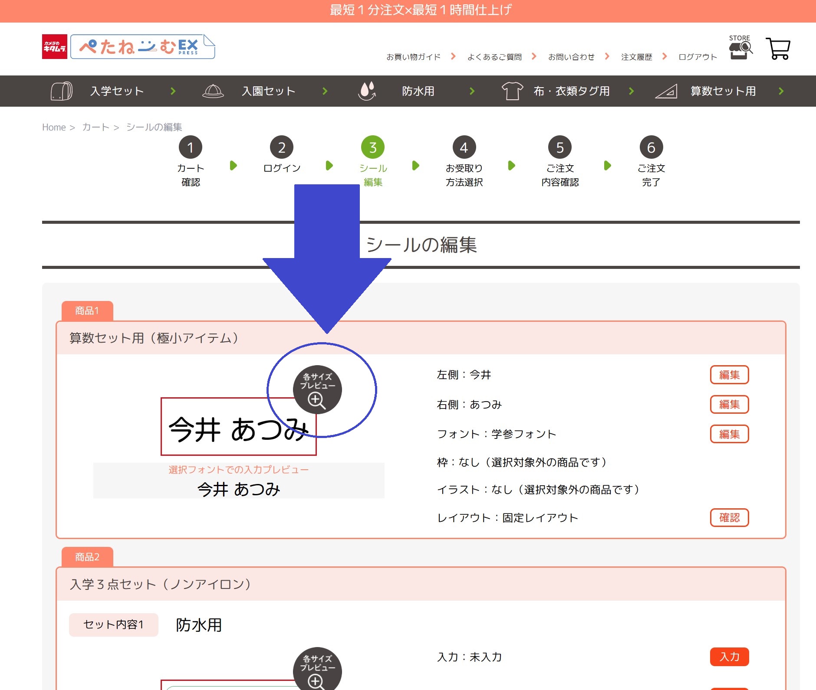Click step 3 シール編集 progress circle
This screenshot has width=816, height=690.
(372, 147)
